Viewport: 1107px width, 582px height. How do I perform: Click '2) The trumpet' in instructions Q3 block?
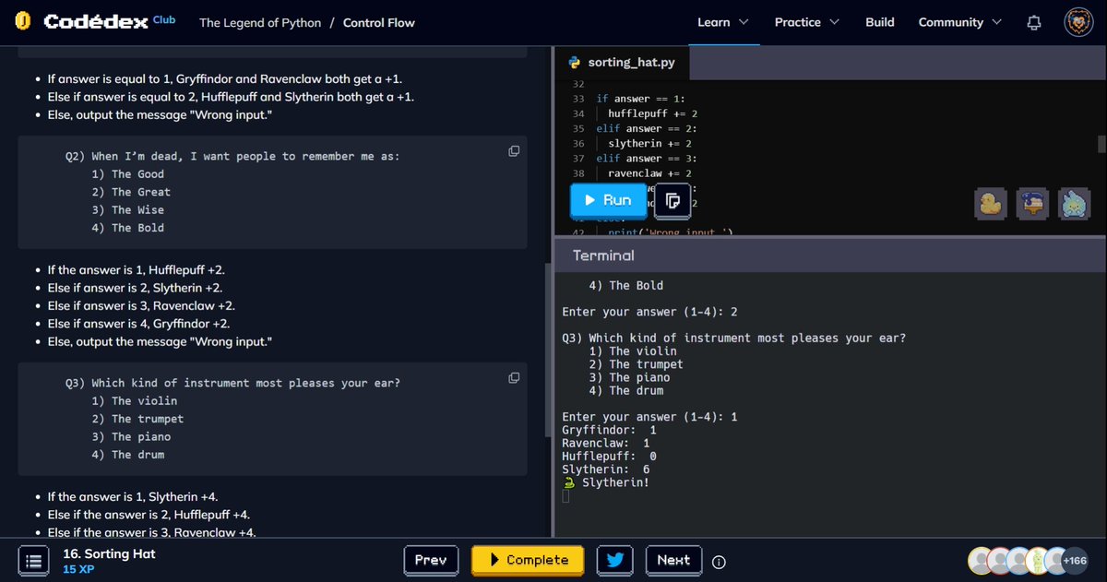coord(138,419)
